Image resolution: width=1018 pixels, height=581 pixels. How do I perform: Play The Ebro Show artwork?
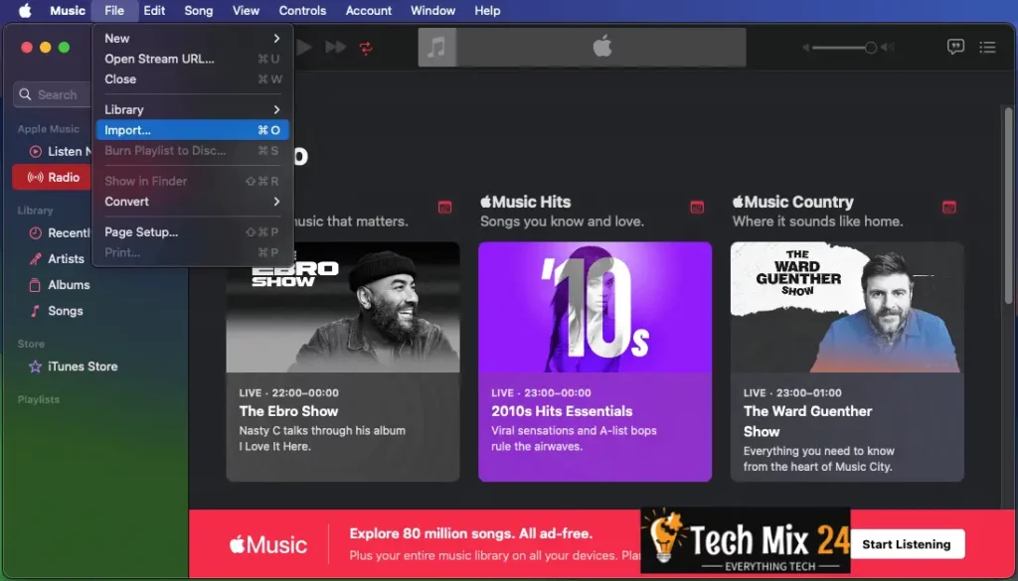[x=343, y=307]
